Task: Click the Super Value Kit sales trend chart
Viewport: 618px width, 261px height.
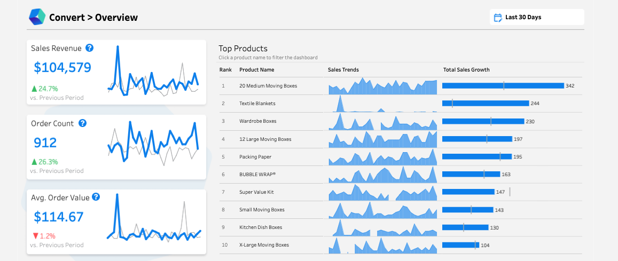Action: click(x=382, y=193)
